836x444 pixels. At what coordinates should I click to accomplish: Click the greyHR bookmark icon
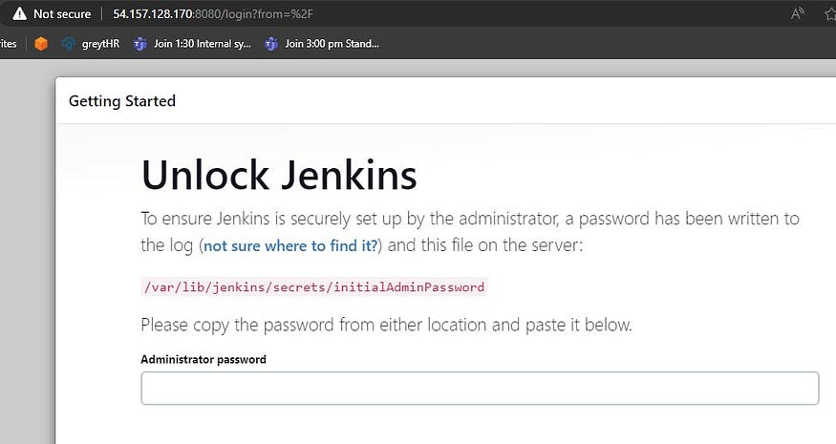tap(68, 44)
